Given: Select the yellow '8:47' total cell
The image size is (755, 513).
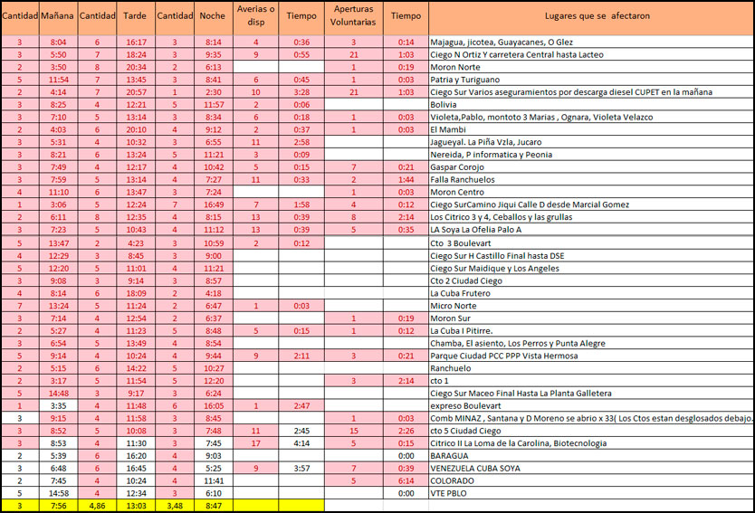Looking at the screenshot, I should tap(214, 506).
